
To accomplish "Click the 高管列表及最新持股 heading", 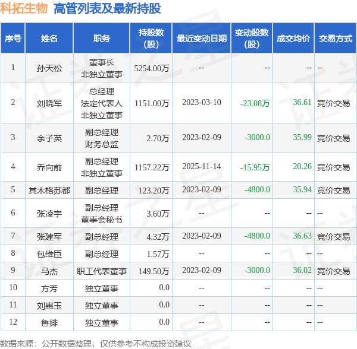I will pos(107,9).
